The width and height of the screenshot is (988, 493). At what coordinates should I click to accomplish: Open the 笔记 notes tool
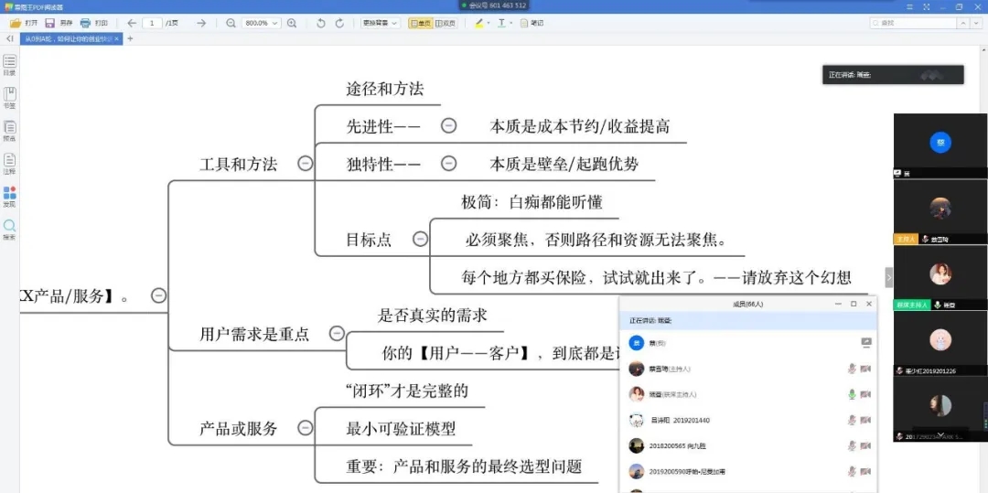click(x=532, y=23)
